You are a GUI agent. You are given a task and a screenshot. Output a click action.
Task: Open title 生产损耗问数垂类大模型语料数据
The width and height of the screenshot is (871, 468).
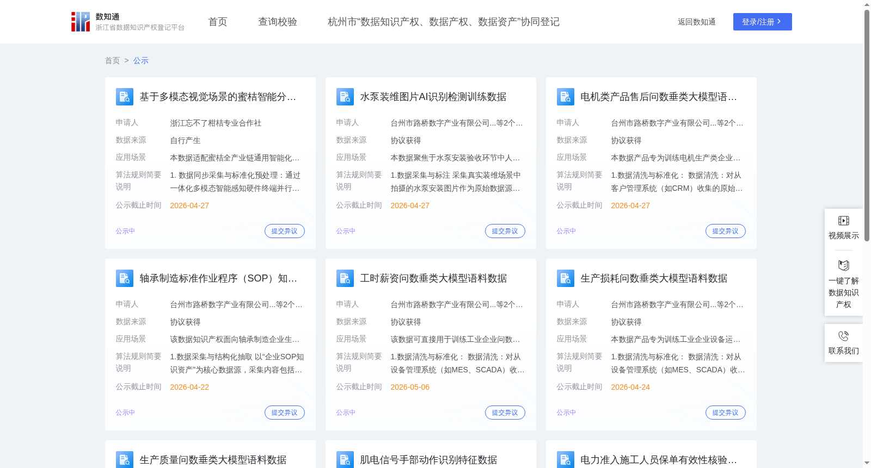point(654,278)
